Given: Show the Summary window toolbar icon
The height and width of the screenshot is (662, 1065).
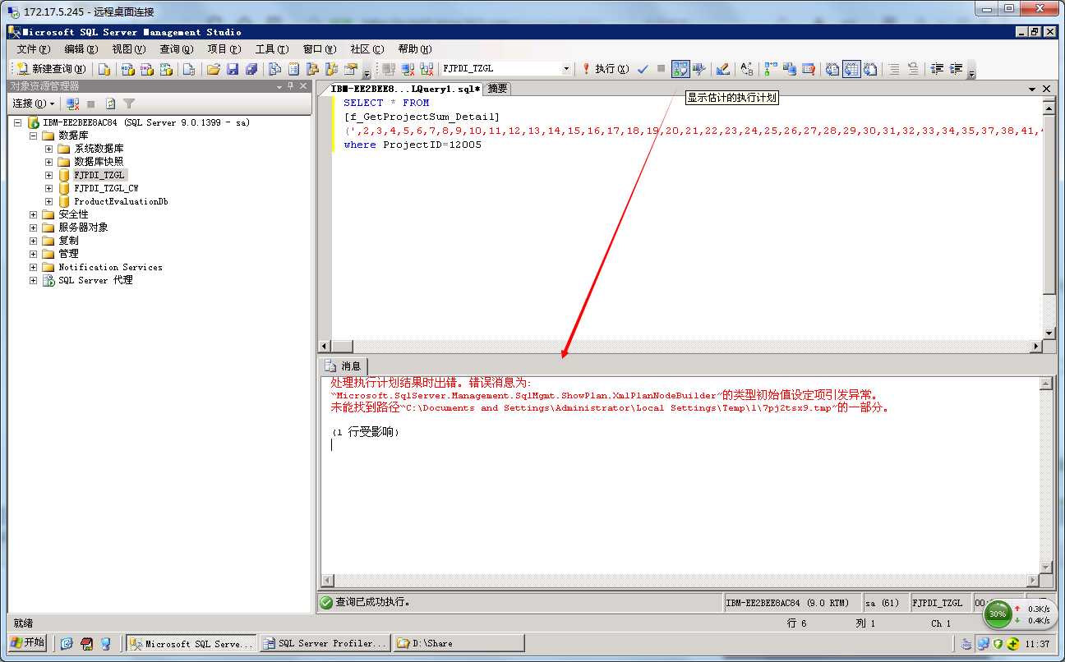Looking at the screenshot, I should click(x=293, y=69).
